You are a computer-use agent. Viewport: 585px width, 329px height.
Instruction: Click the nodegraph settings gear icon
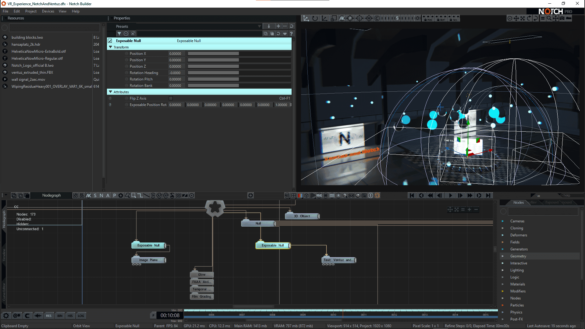click(x=250, y=196)
